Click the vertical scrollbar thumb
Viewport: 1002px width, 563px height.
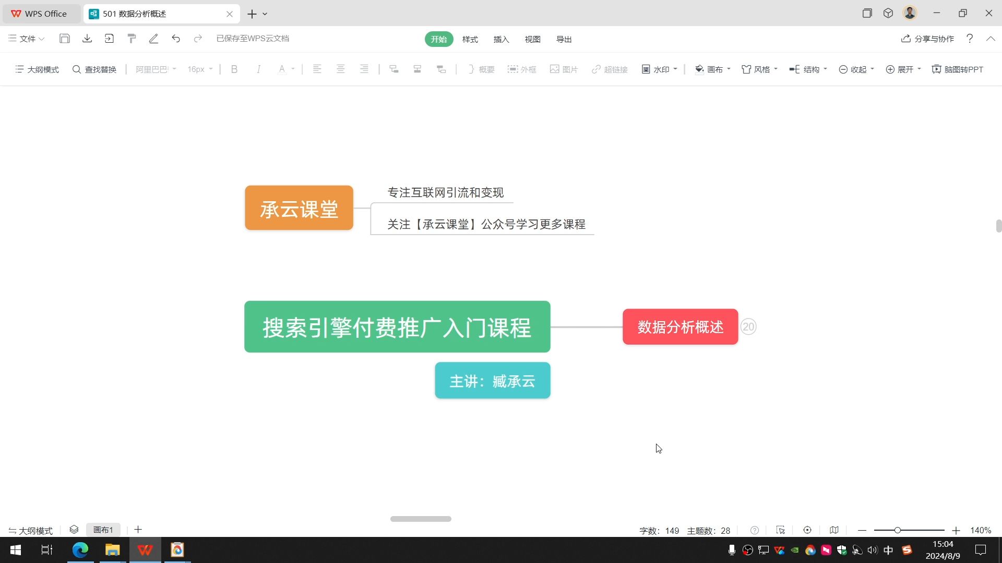(x=999, y=226)
